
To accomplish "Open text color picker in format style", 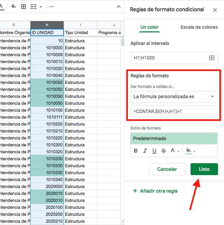I will pyautogui.click(x=175, y=151).
